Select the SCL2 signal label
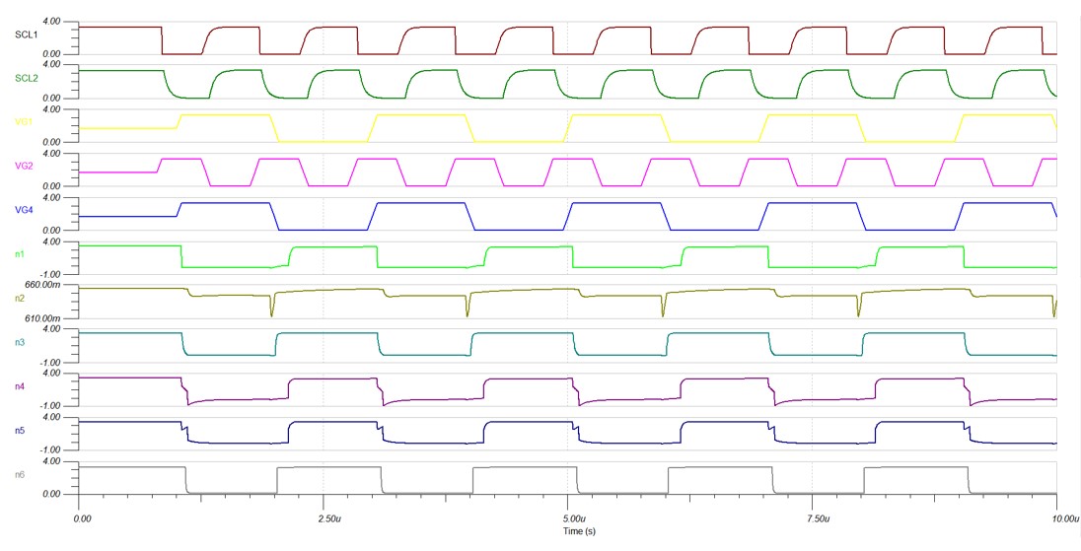The width and height of the screenshot is (1081, 551). (25, 77)
